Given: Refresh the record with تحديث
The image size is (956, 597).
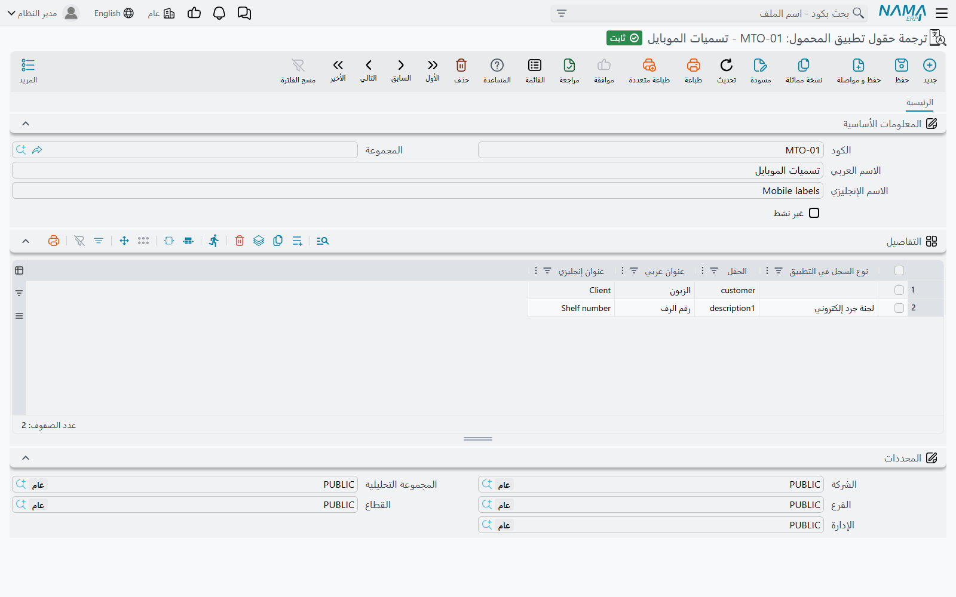Looking at the screenshot, I should tap(727, 70).
